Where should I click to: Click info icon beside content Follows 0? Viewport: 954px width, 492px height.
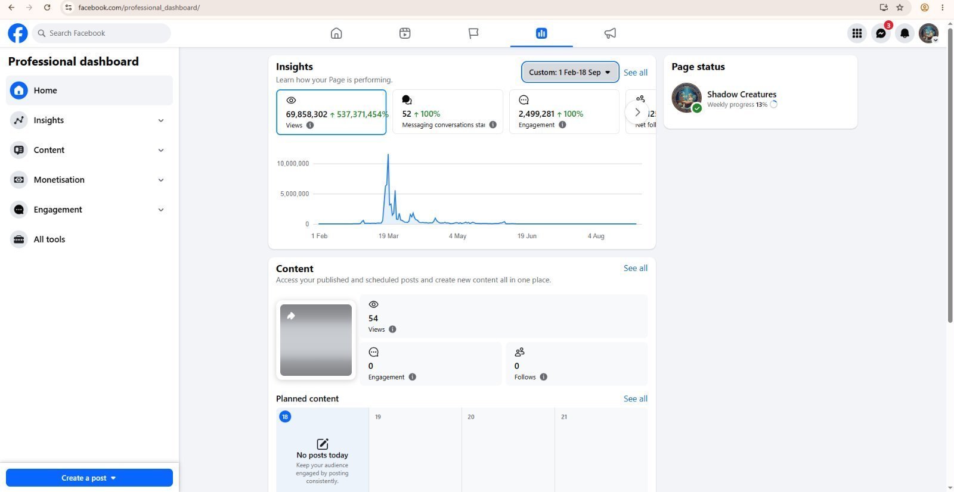pos(544,377)
